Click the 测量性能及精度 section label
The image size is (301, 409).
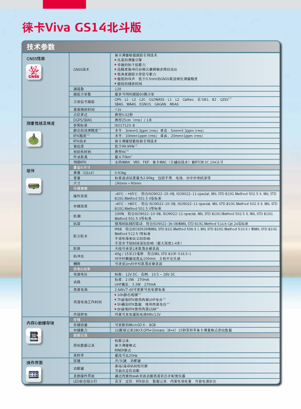point(40,124)
